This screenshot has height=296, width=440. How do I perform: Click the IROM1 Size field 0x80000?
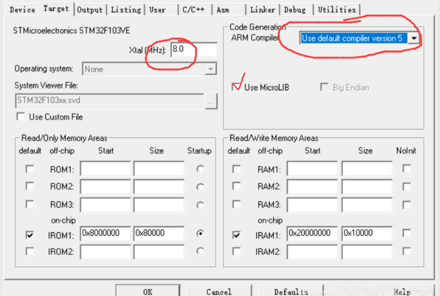(159, 234)
